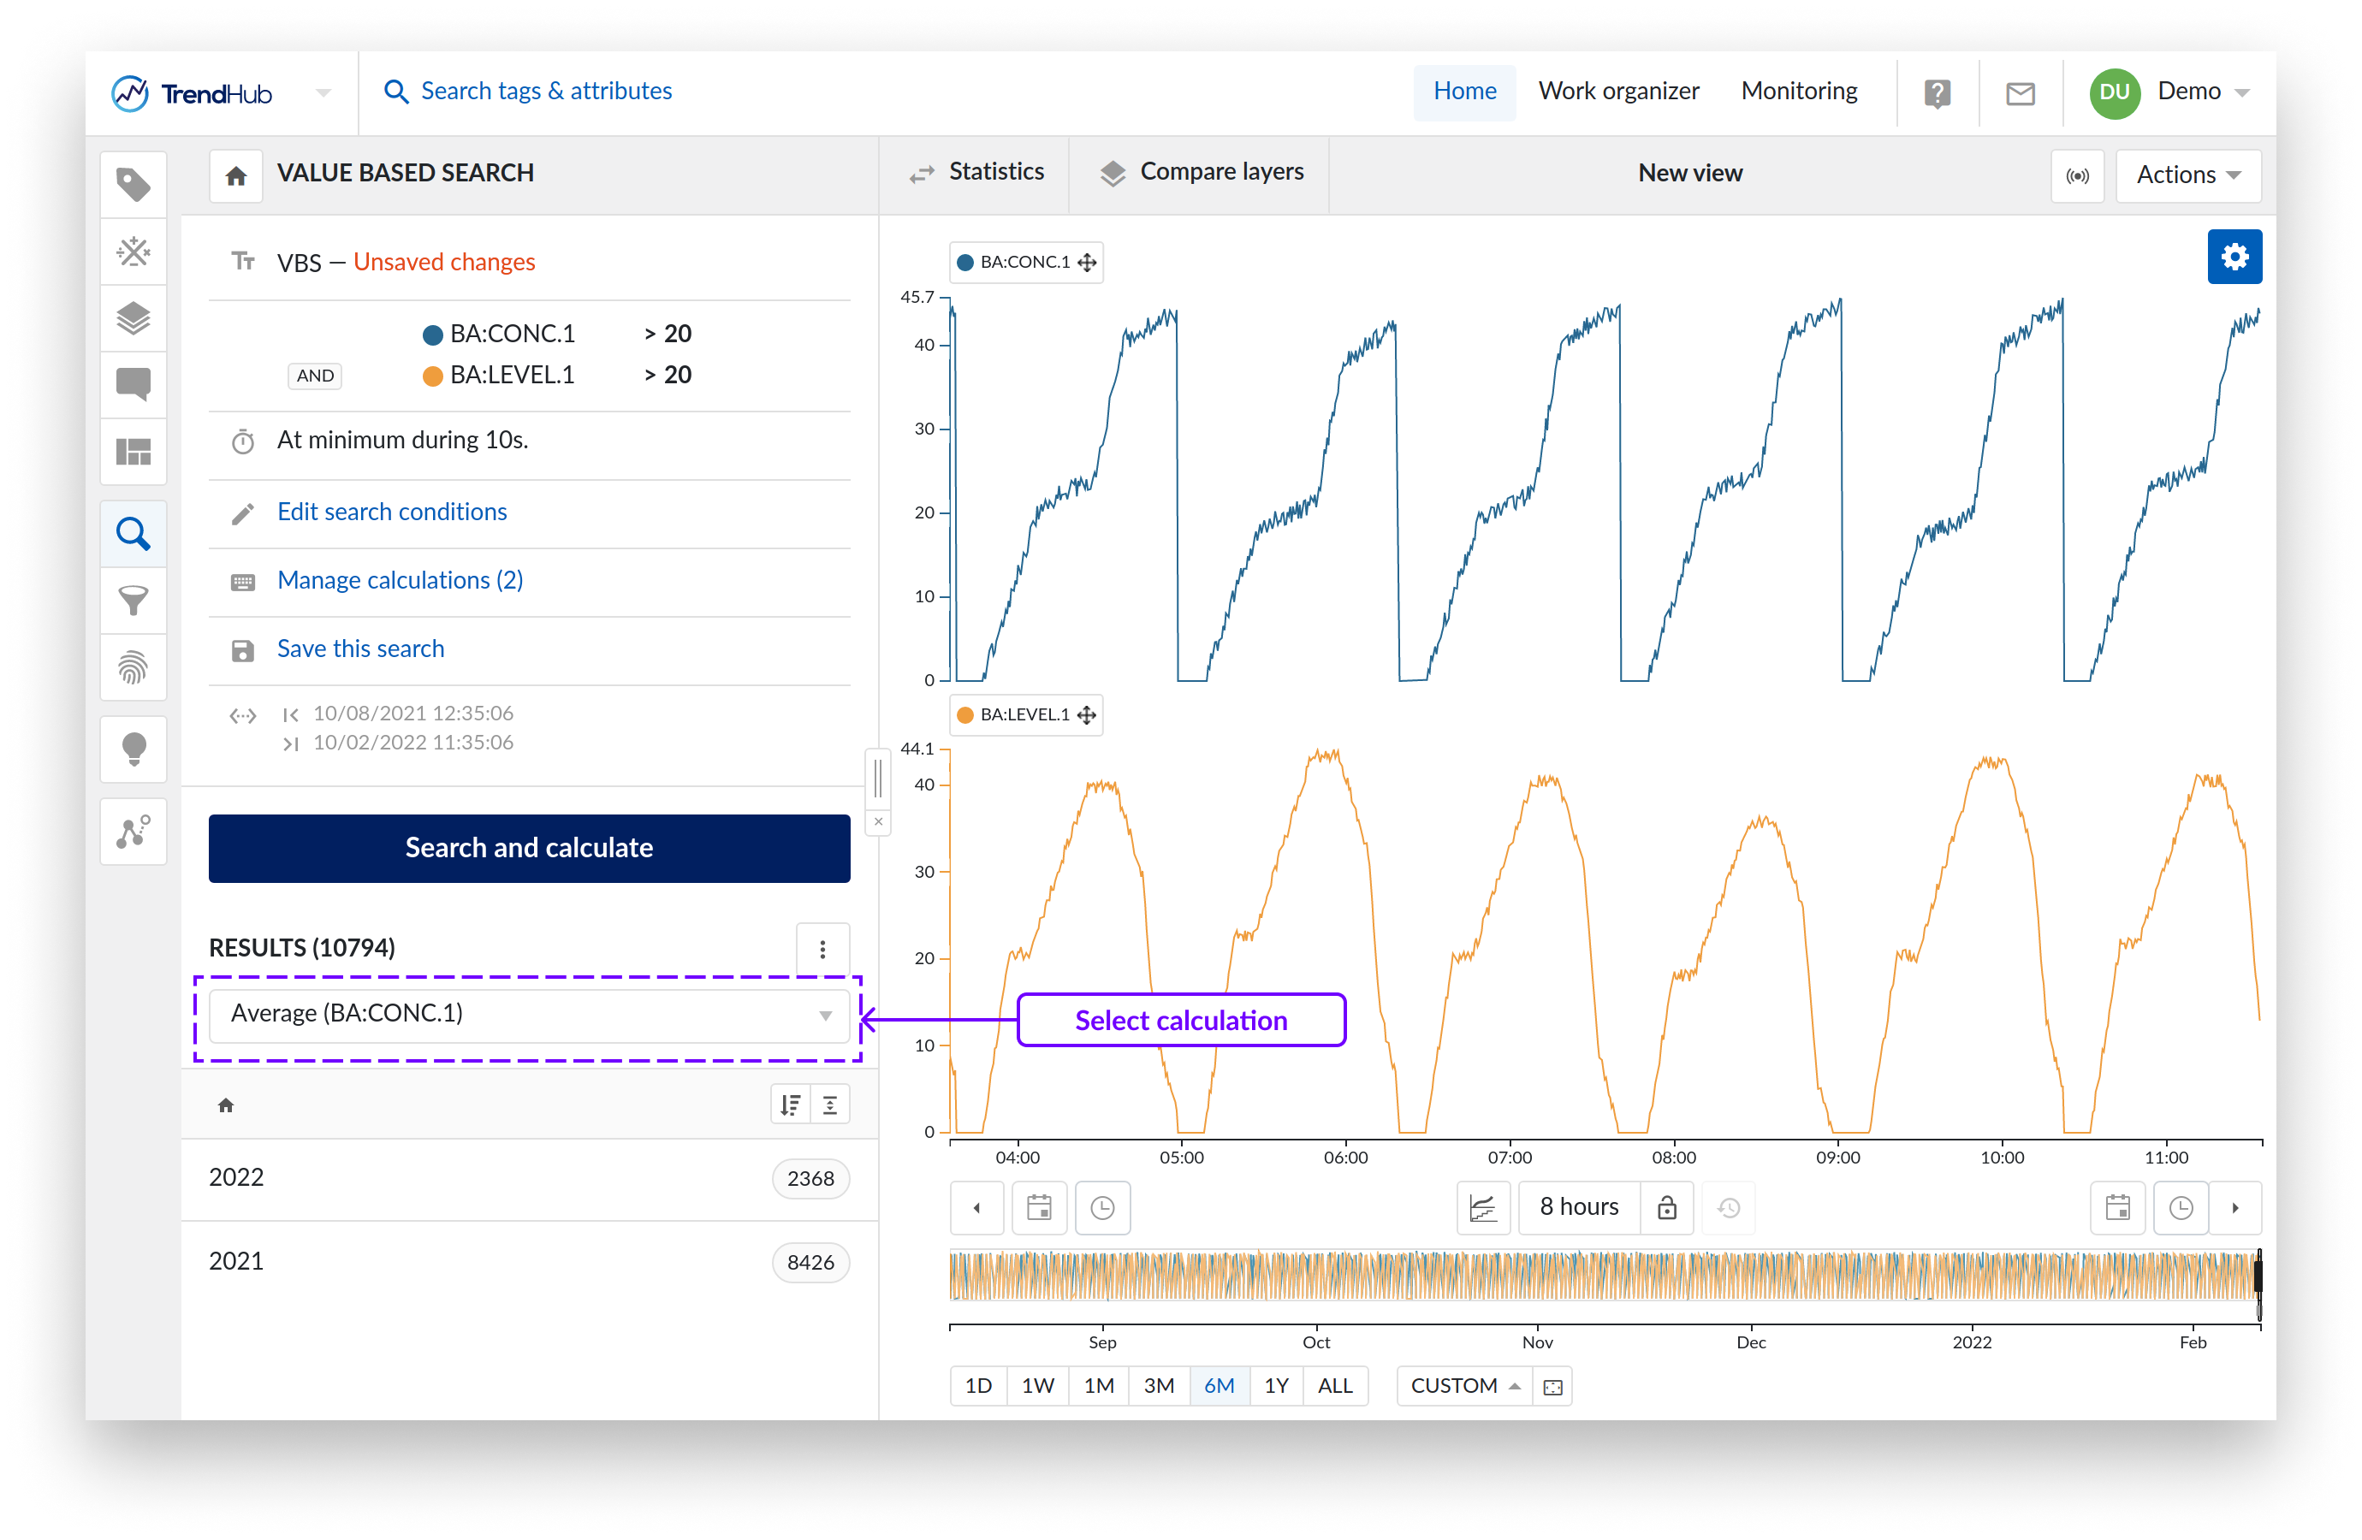Toggle the time span lock icon
This screenshot has width=2362, height=1540.
(1666, 1206)
